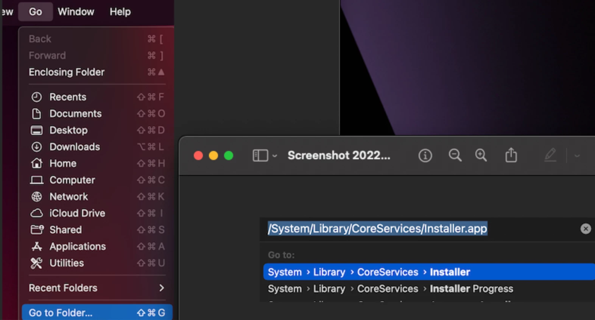This screenshot has width=595, height=320.
Task: Select Shared in the Go menu
Action: point(97,230)
